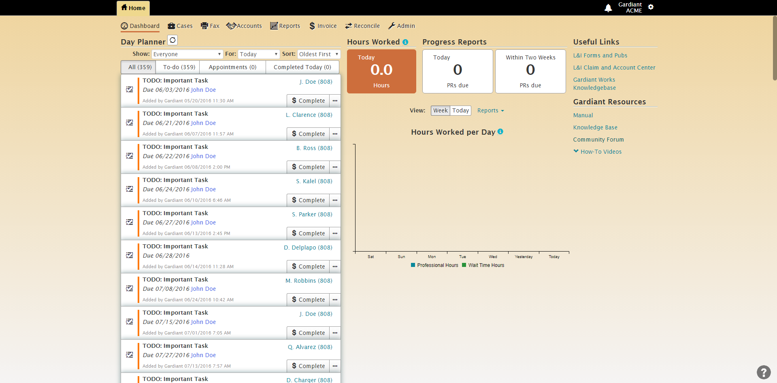777x383 pixels.
Task: Open the Community Forum link
Action: [598, 140]
